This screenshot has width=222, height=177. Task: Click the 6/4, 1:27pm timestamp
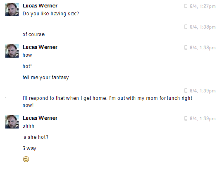(203, 6)
